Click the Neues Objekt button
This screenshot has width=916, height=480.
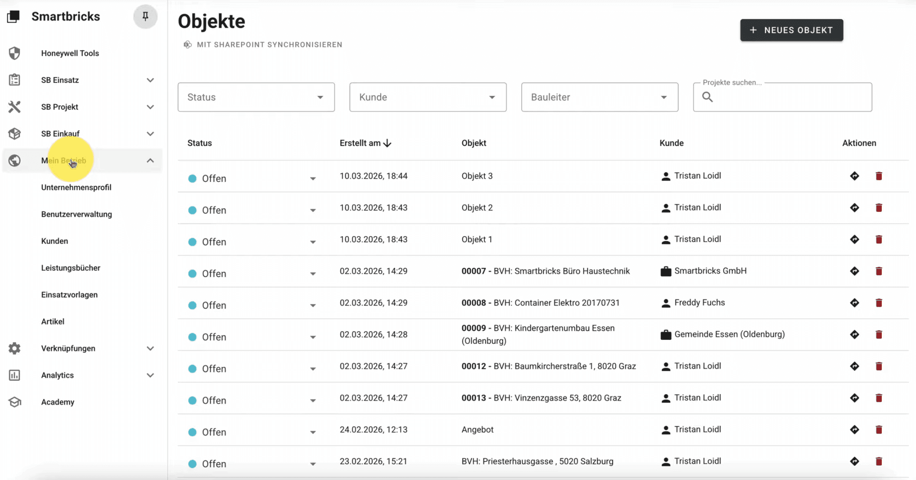click(792, 30)
